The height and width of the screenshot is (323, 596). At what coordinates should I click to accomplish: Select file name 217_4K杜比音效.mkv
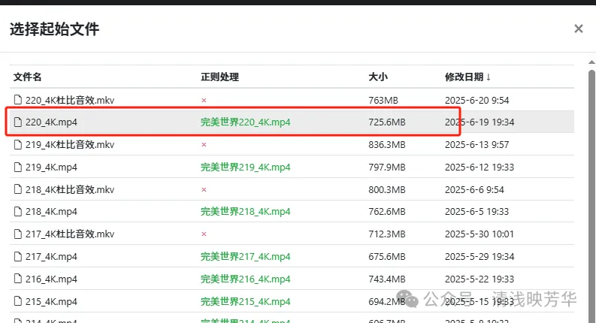[70, 234]
